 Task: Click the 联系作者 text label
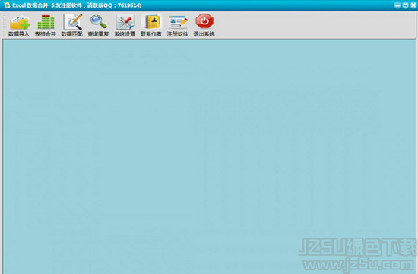tap(151, 34)
